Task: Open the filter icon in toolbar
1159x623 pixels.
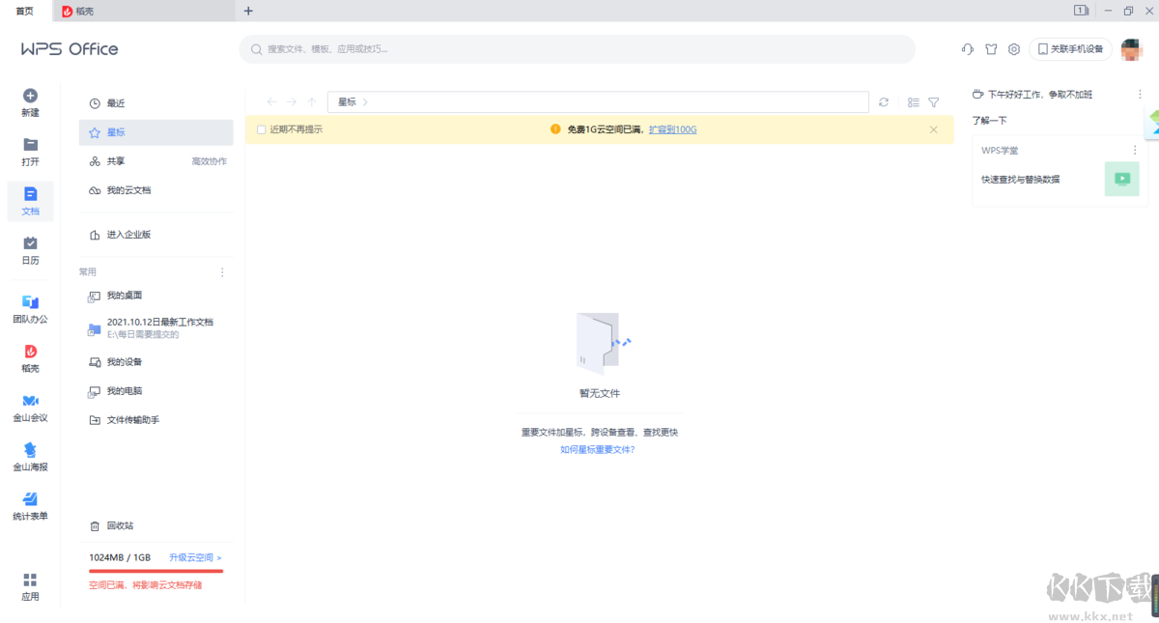Action: coord(933,102)
